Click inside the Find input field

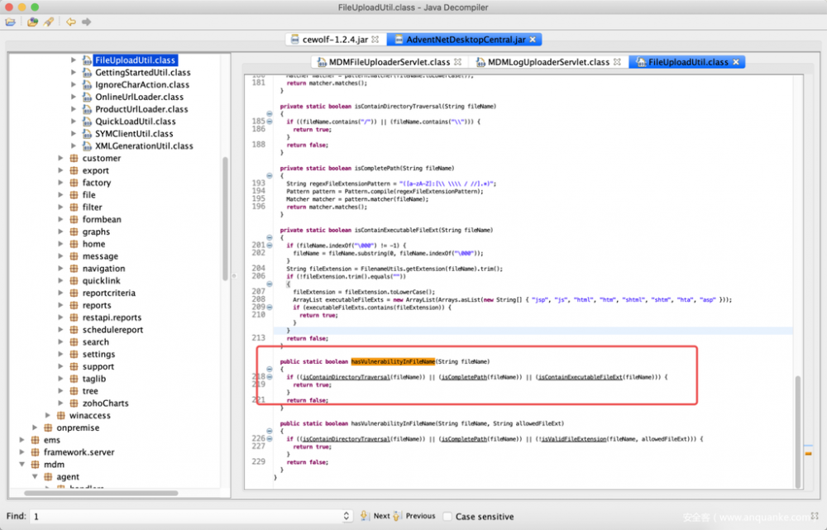[x=182, y=516]
